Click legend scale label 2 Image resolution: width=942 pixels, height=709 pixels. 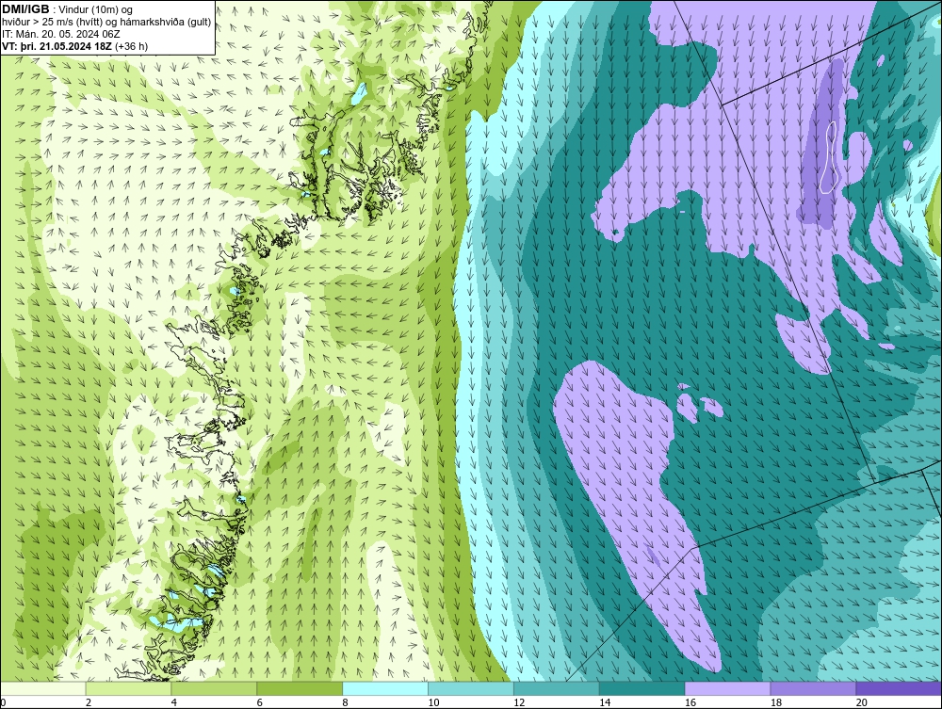pos(89,702)
